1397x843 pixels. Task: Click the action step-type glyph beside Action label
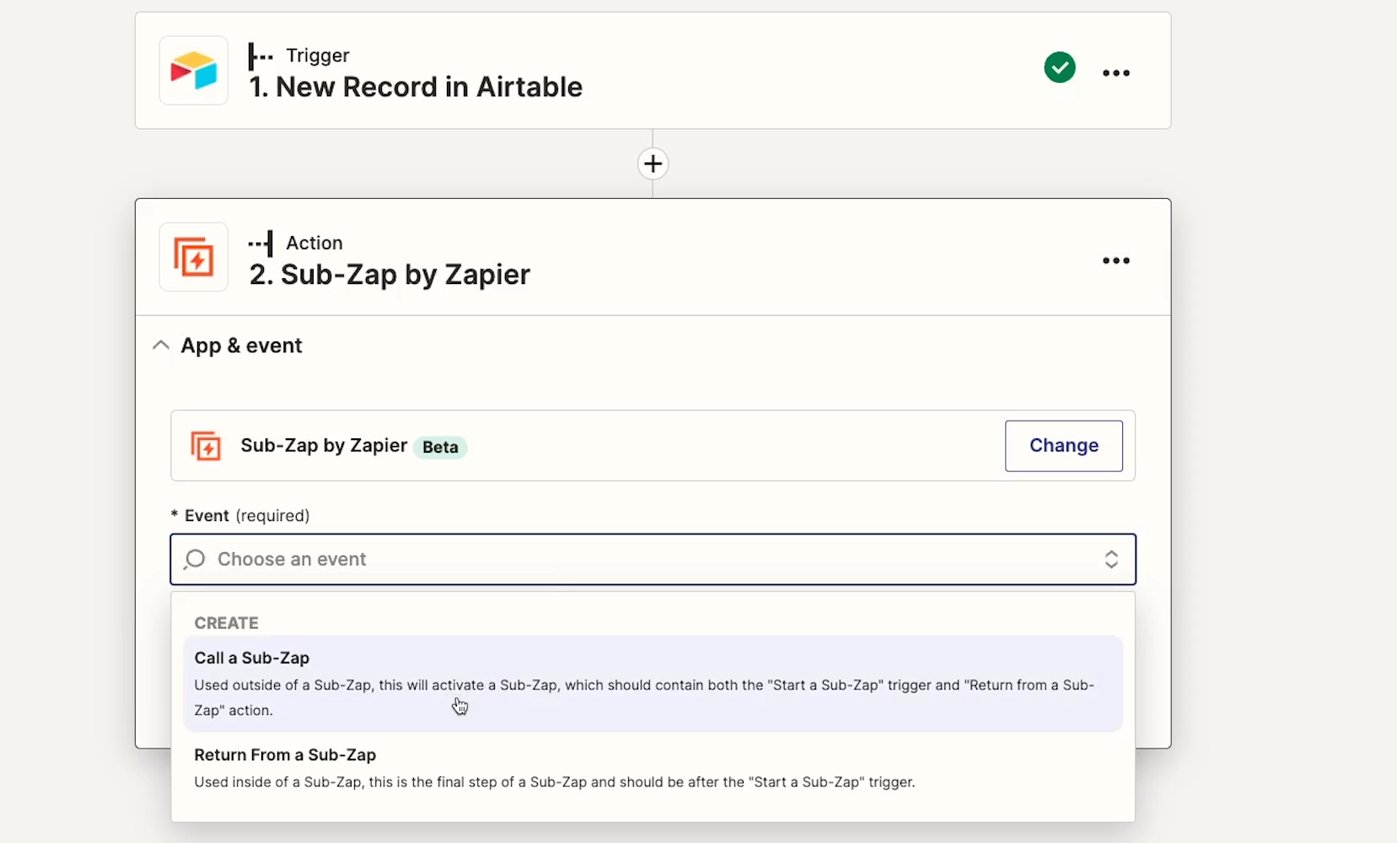(261, 244)
